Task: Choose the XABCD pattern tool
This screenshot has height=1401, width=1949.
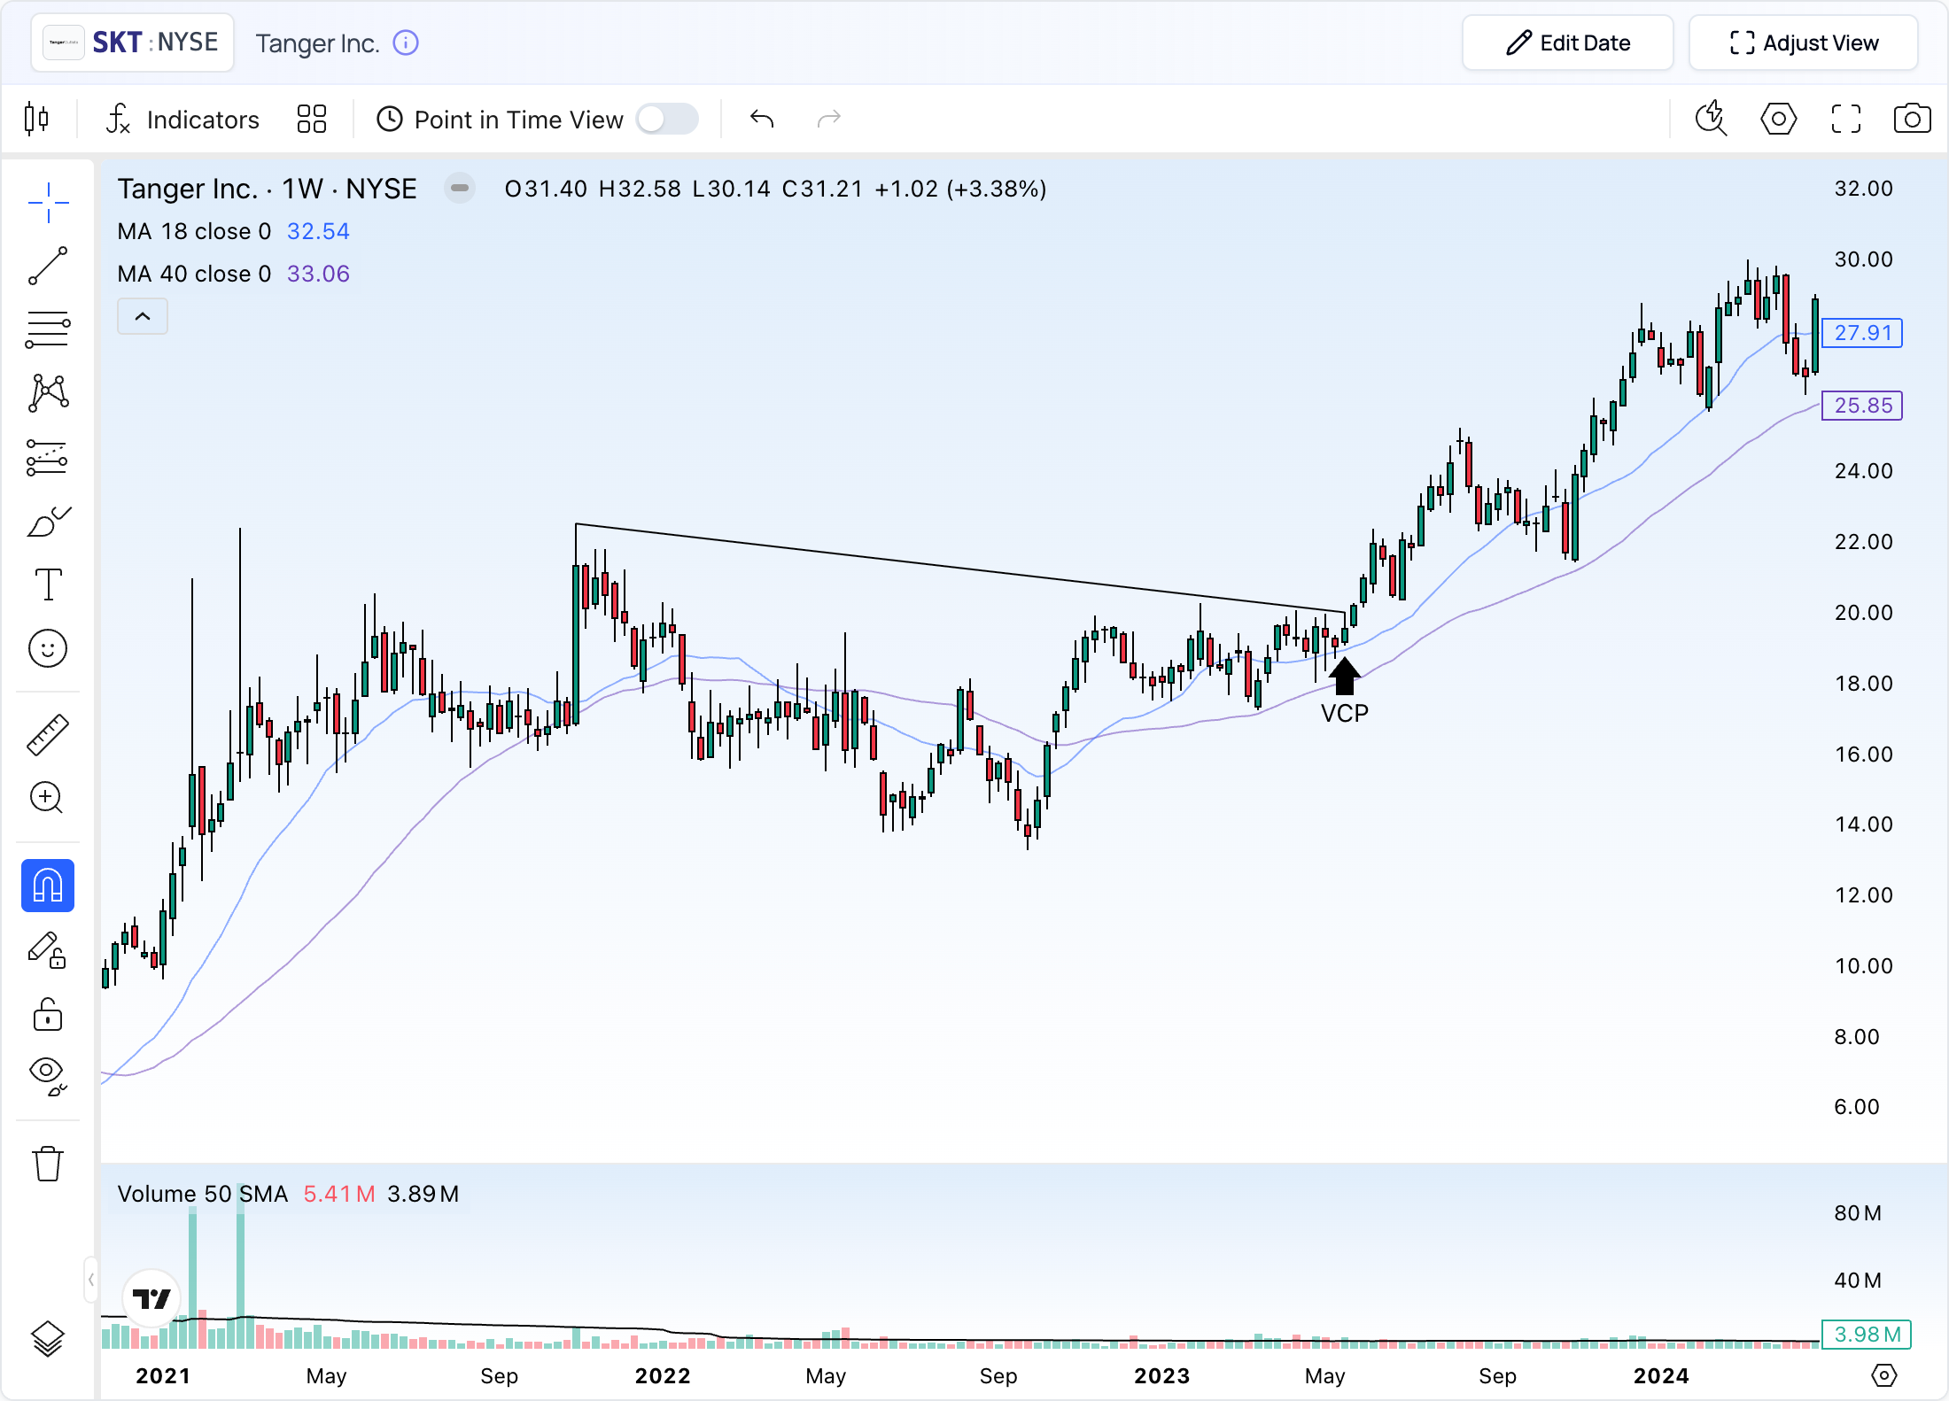Action: pos(48,393)
